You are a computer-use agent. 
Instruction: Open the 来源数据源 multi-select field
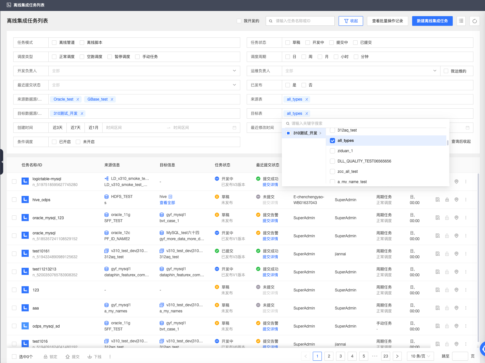(x=144, y=99)
